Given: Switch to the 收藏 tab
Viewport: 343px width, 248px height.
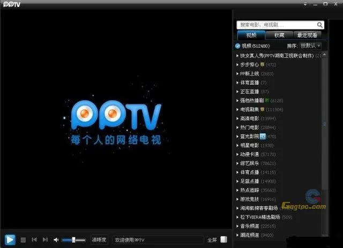Looking at the screenshot, I should (x=279, y=35).
